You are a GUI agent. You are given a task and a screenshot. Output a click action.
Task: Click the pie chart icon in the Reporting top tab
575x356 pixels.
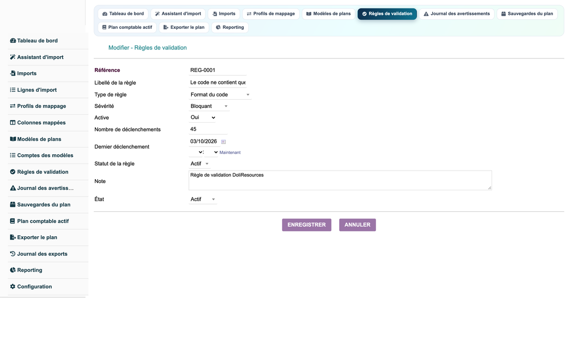[x=218, y=27]
